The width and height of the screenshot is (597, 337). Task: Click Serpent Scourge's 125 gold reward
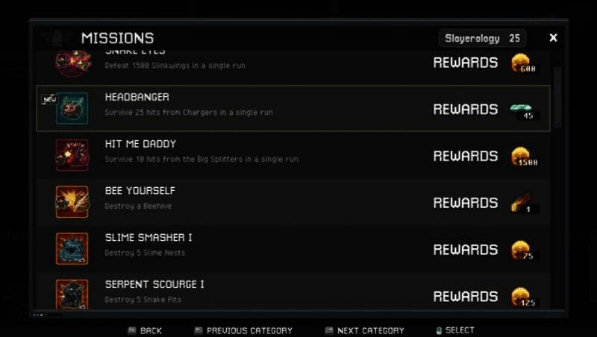coord(522,297)
